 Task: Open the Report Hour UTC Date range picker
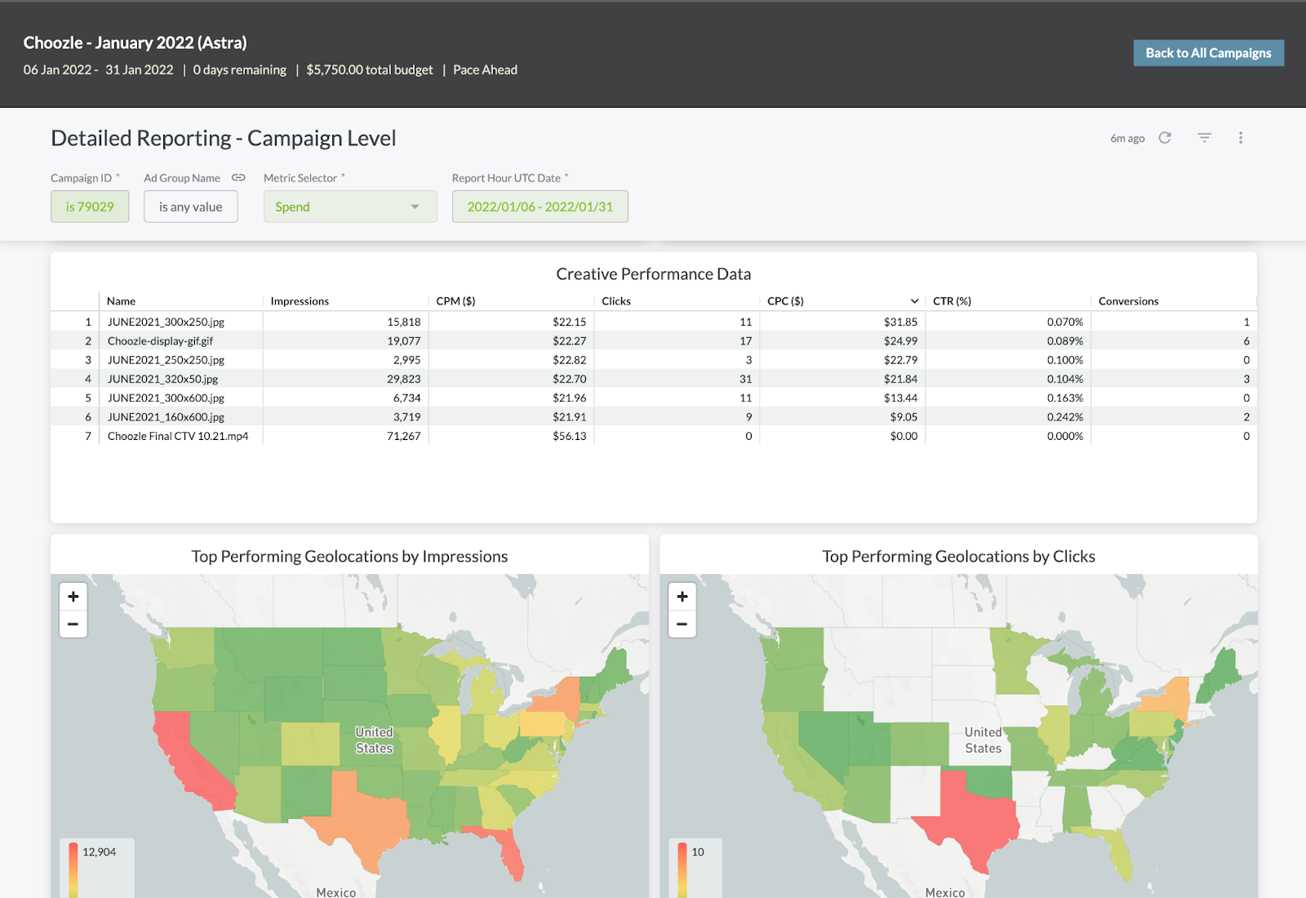pos(540,207)
